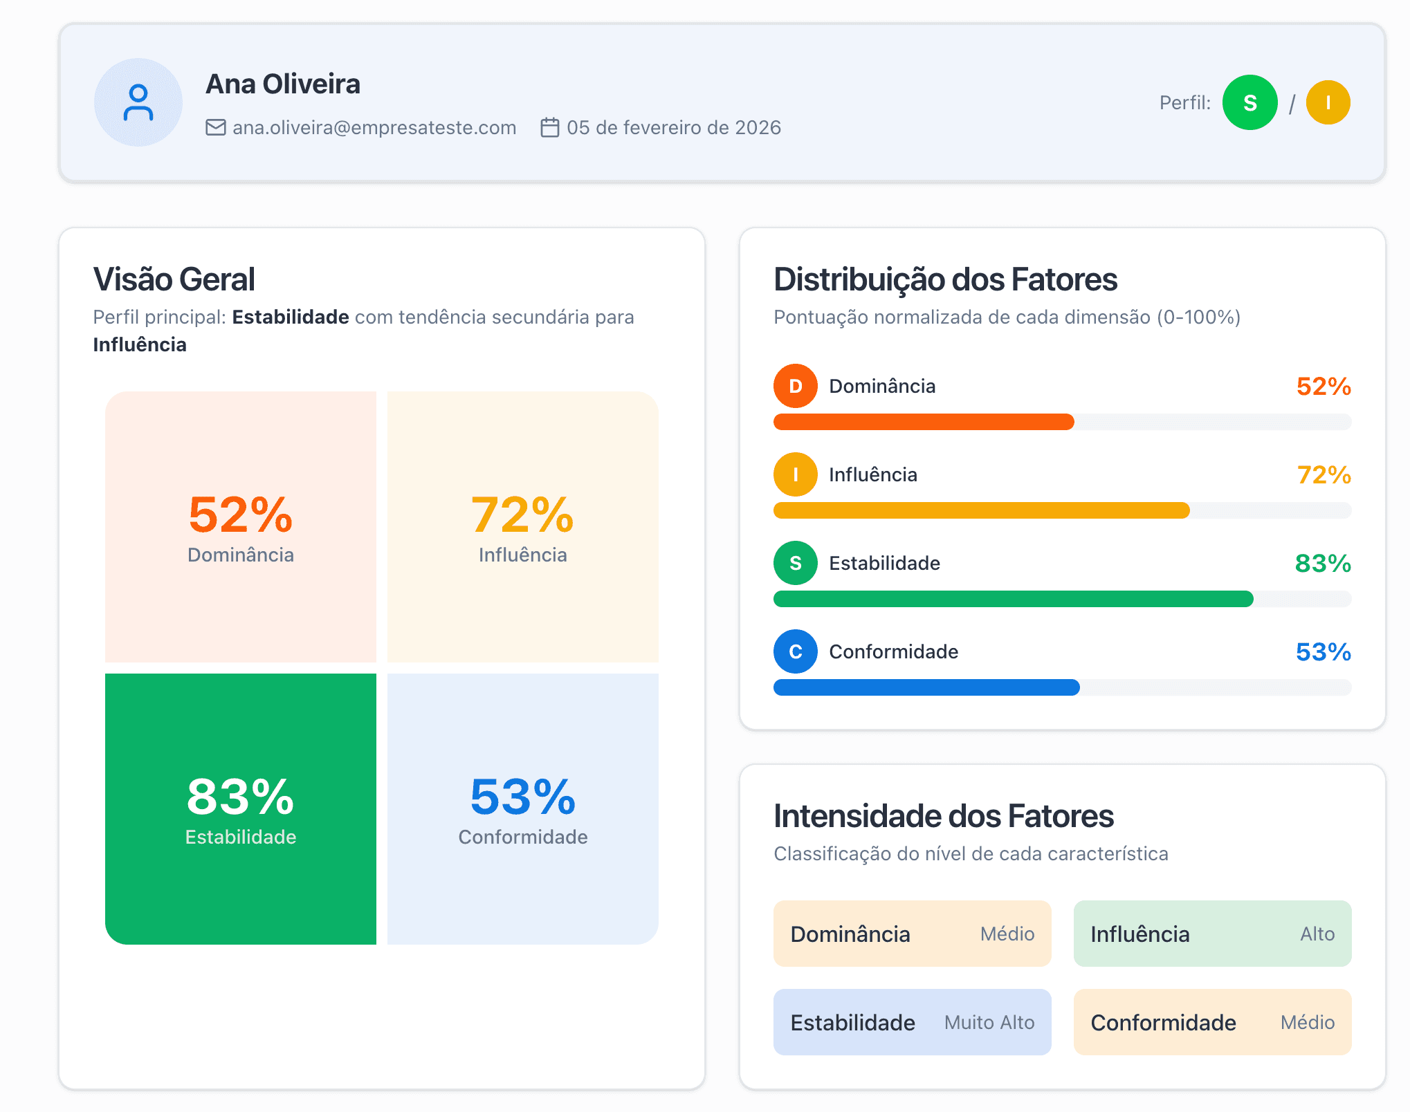Screen dimensions: 1410x1112
Task: Click the user avatar icon
Action: point(138,102)
